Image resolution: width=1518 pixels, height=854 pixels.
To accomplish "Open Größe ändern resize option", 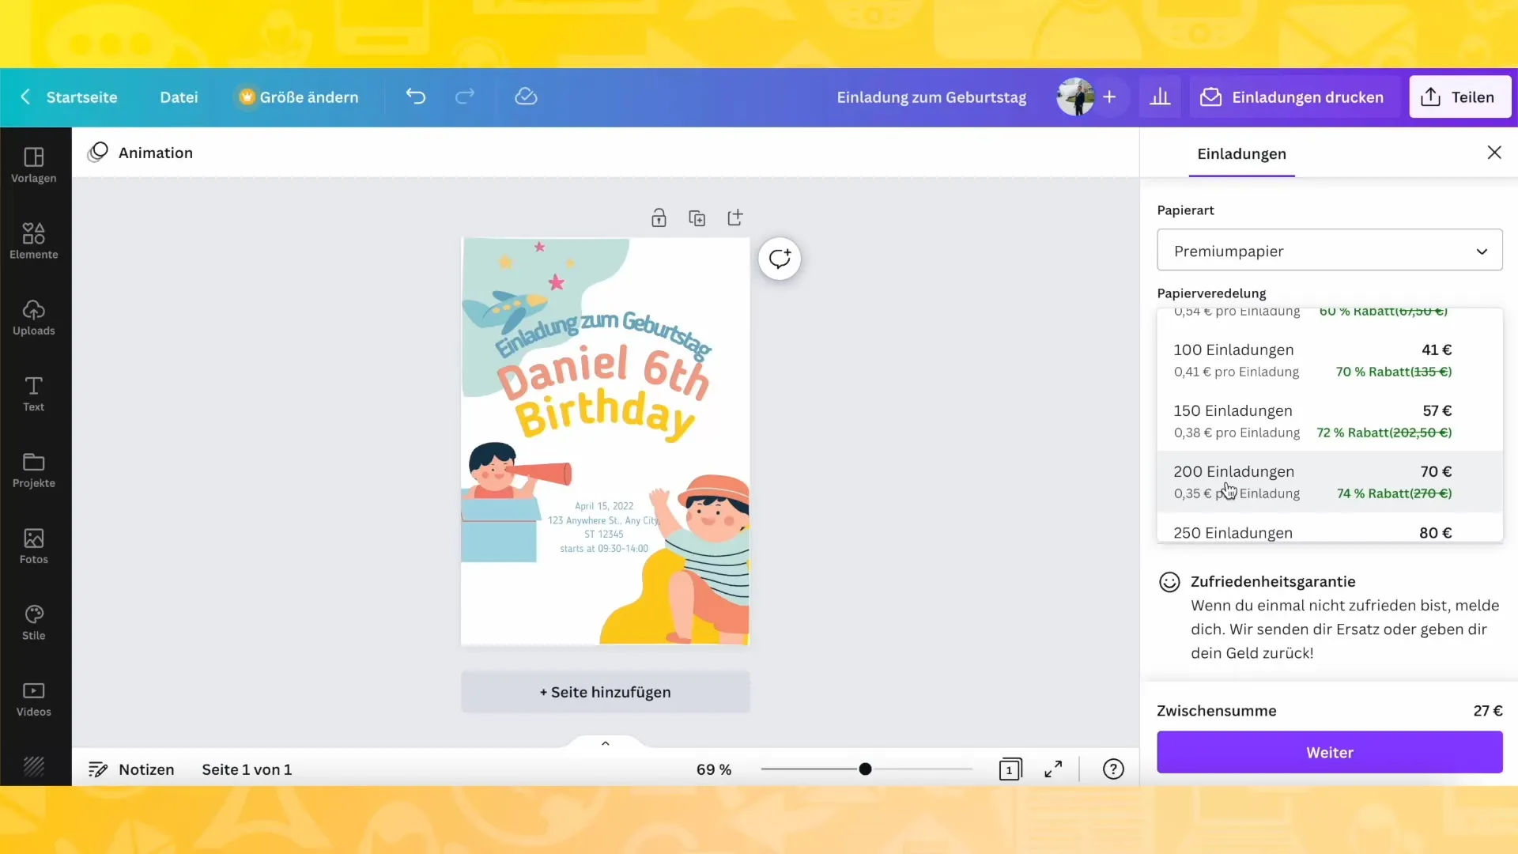I will pos(299,97).
